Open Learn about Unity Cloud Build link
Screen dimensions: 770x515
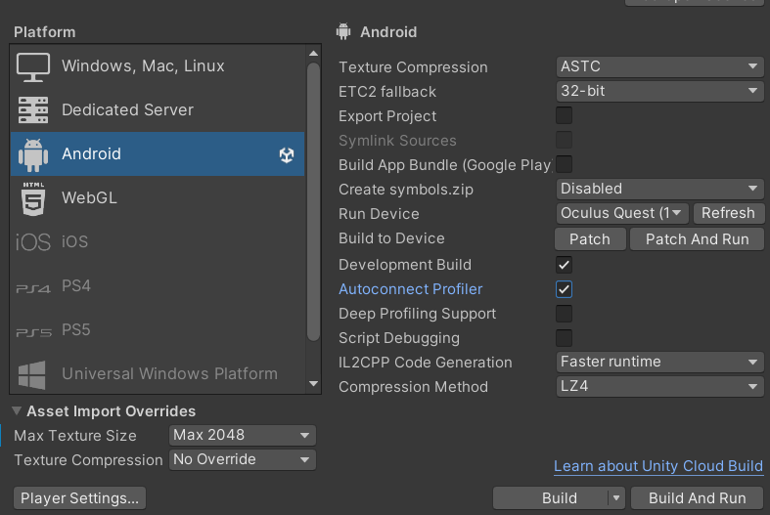click(658, 466)
